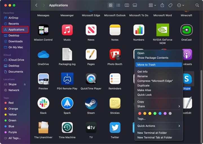This screenshot has width=203, height=144.
Task: Open the More actions ellipsis dropdown
Action: click(x=181, y=5)
